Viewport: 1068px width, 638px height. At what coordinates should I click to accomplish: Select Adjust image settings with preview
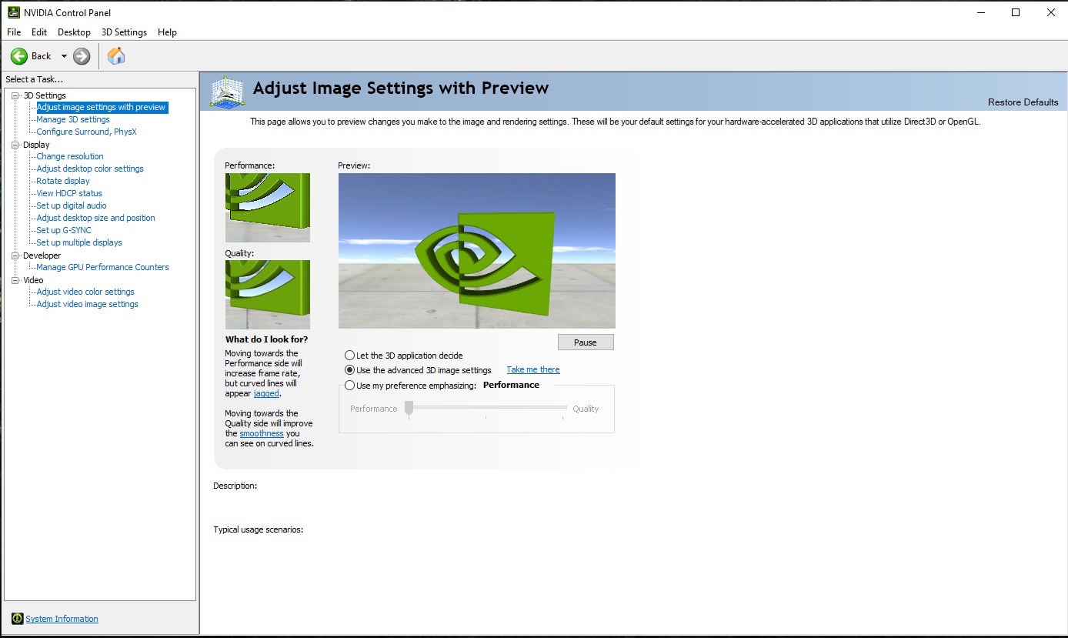(102, 108)
